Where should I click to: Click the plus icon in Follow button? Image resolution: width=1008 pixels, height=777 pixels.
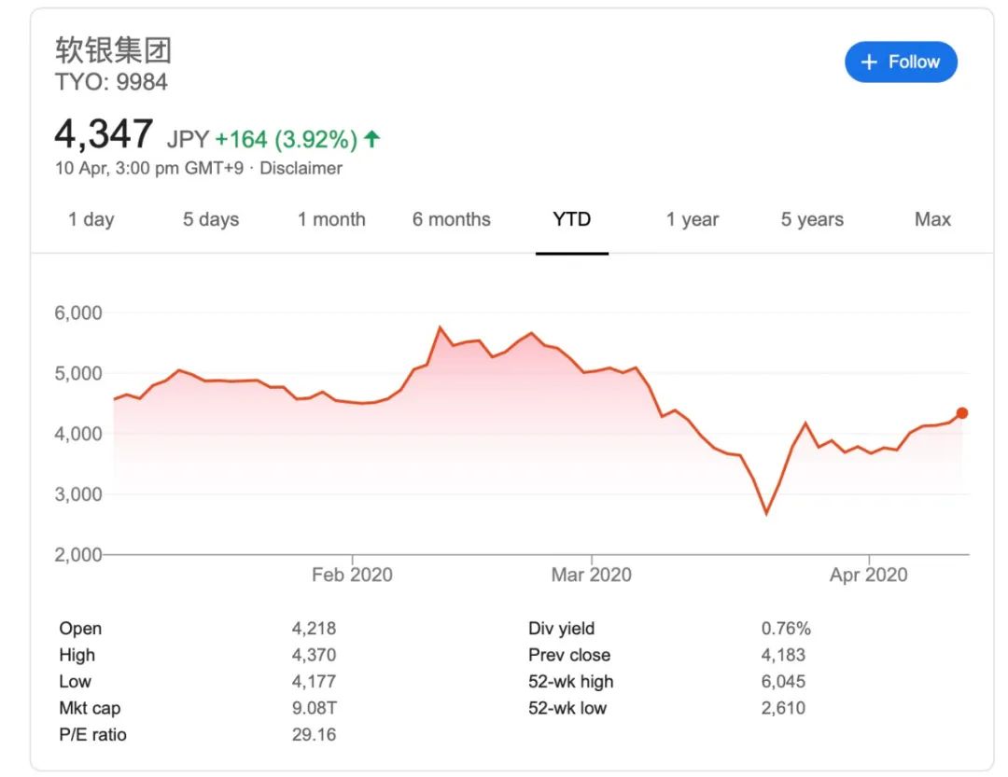tap(869, 62)
